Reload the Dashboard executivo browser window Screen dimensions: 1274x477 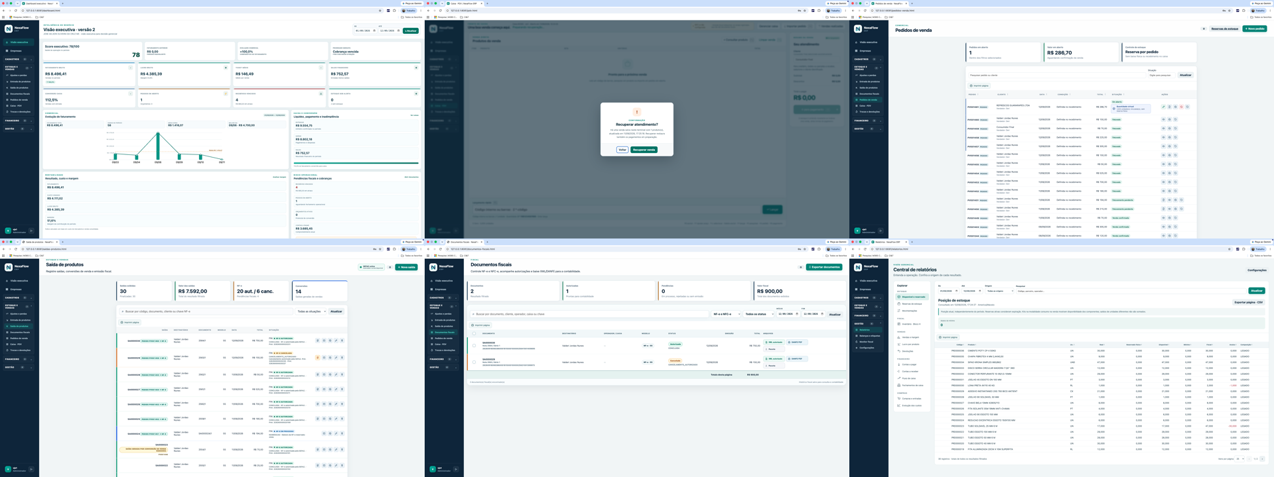tap(15, 11)
